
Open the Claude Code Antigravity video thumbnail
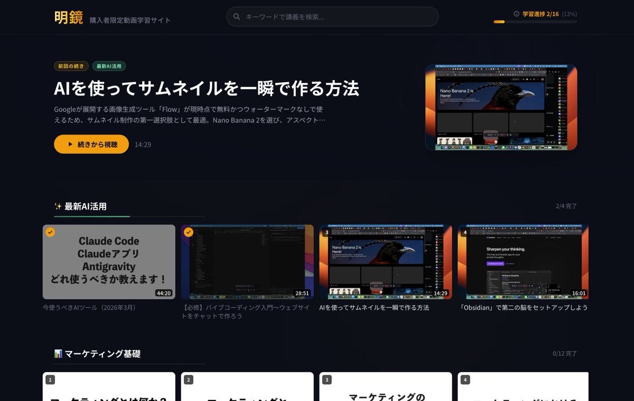click(109, 262)
